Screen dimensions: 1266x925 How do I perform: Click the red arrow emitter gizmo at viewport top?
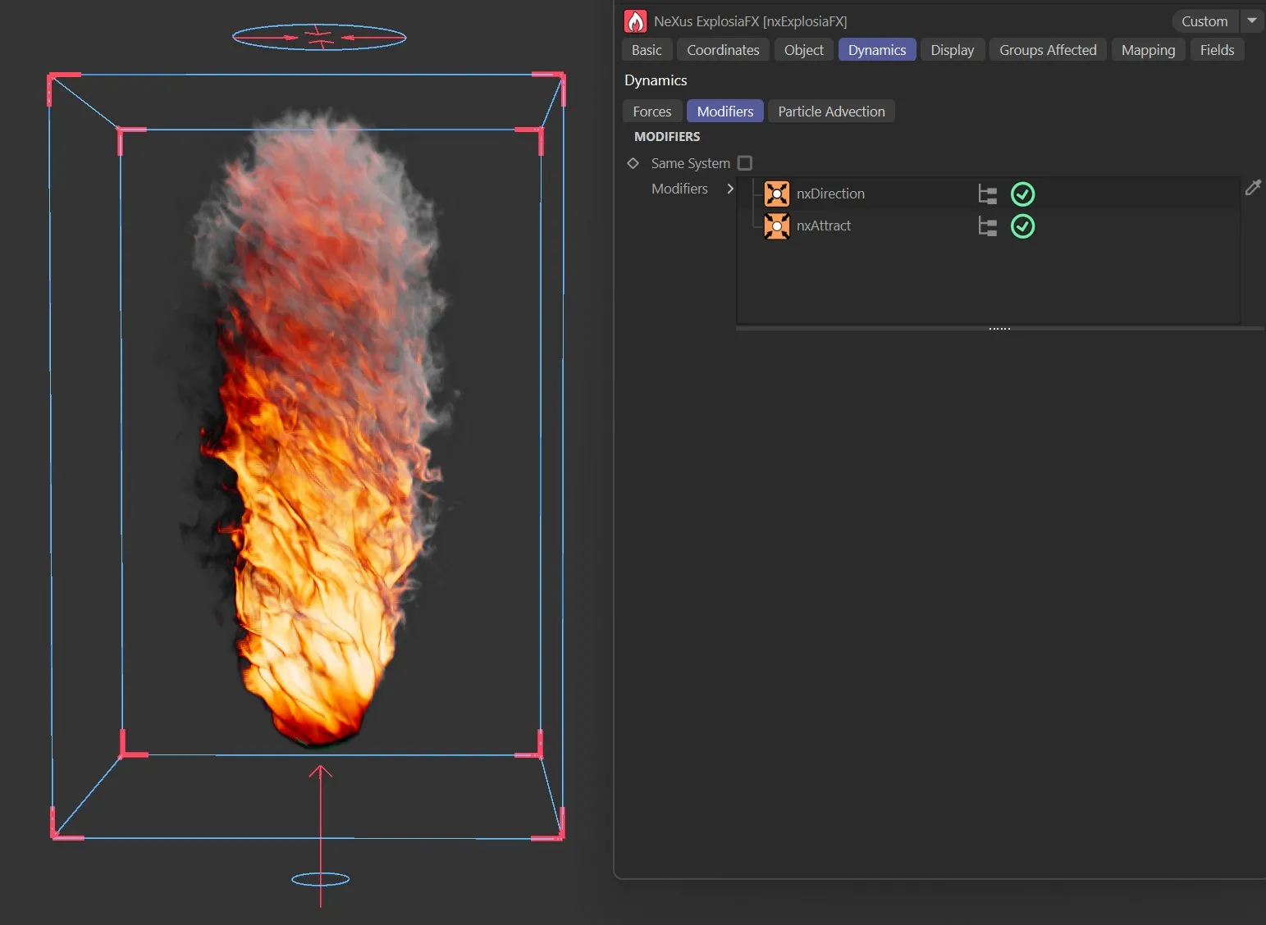[x=319, y=37]
